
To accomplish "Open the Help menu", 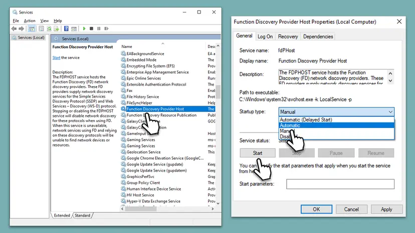I will [x=58, y=20].
